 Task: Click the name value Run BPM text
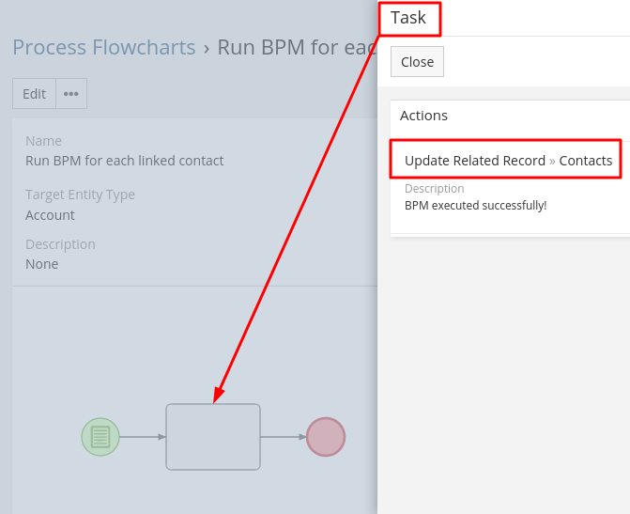pos(124,161)
